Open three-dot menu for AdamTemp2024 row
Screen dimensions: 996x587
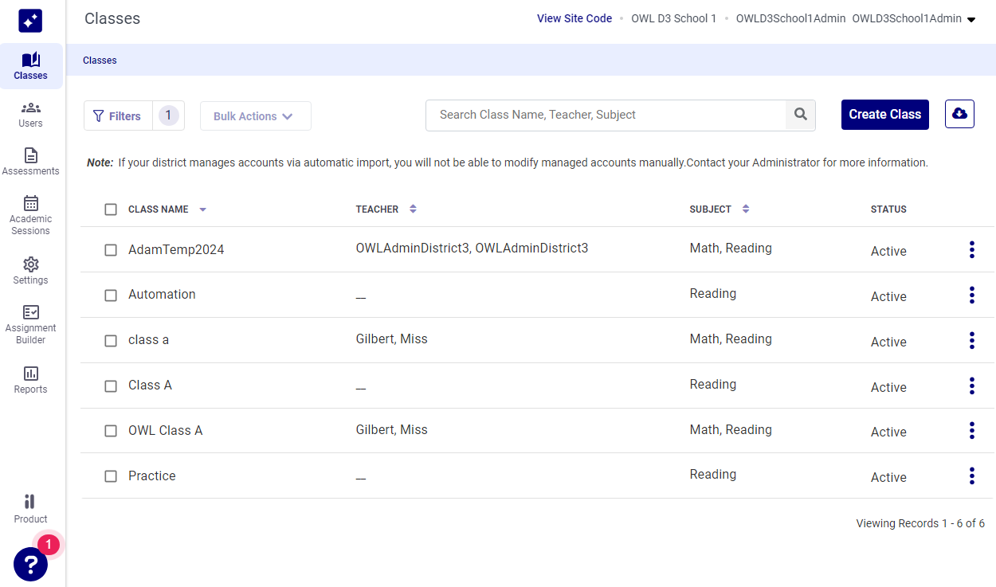[x=971, y=250]
